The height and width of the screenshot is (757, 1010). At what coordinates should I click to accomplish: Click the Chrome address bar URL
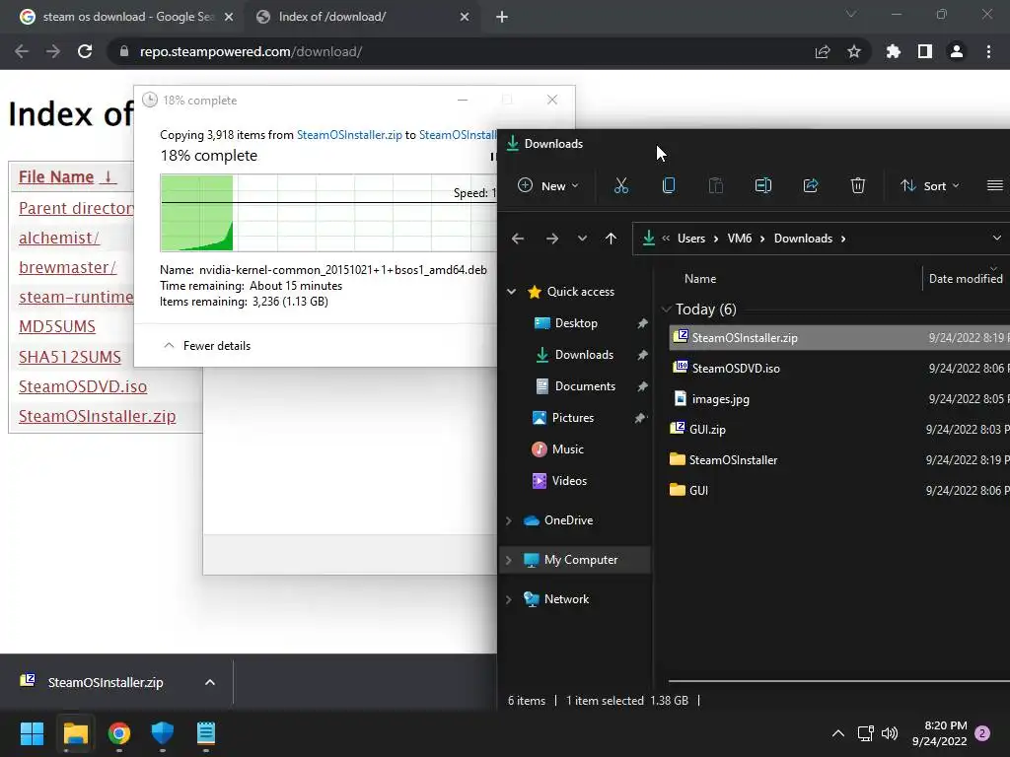tap(251, 51)
